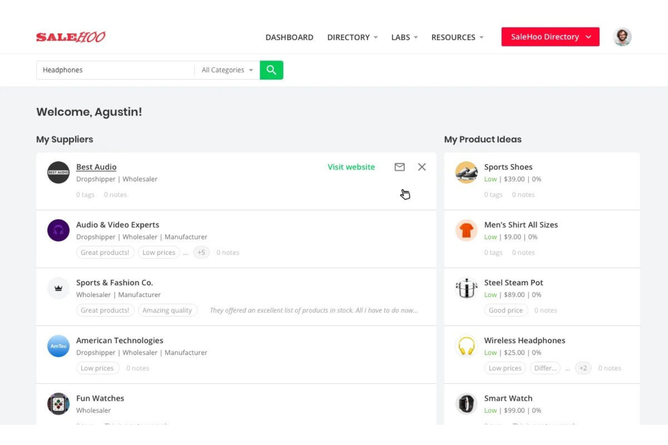Remove Best Audio with the X icon
The width and height of the screenshot is (668, 445).
[x=422, y=167]
